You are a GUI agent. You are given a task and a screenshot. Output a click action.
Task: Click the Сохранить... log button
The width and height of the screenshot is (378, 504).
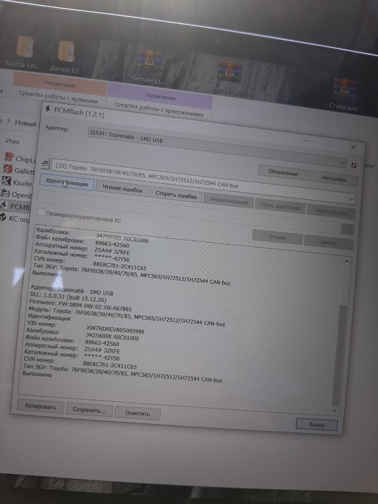point(89,410)
